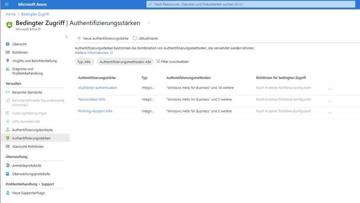The height and width of the screenshot is (203, 360).
Task: Click the Diagnose wrench icon
Action: pos(8,69)
